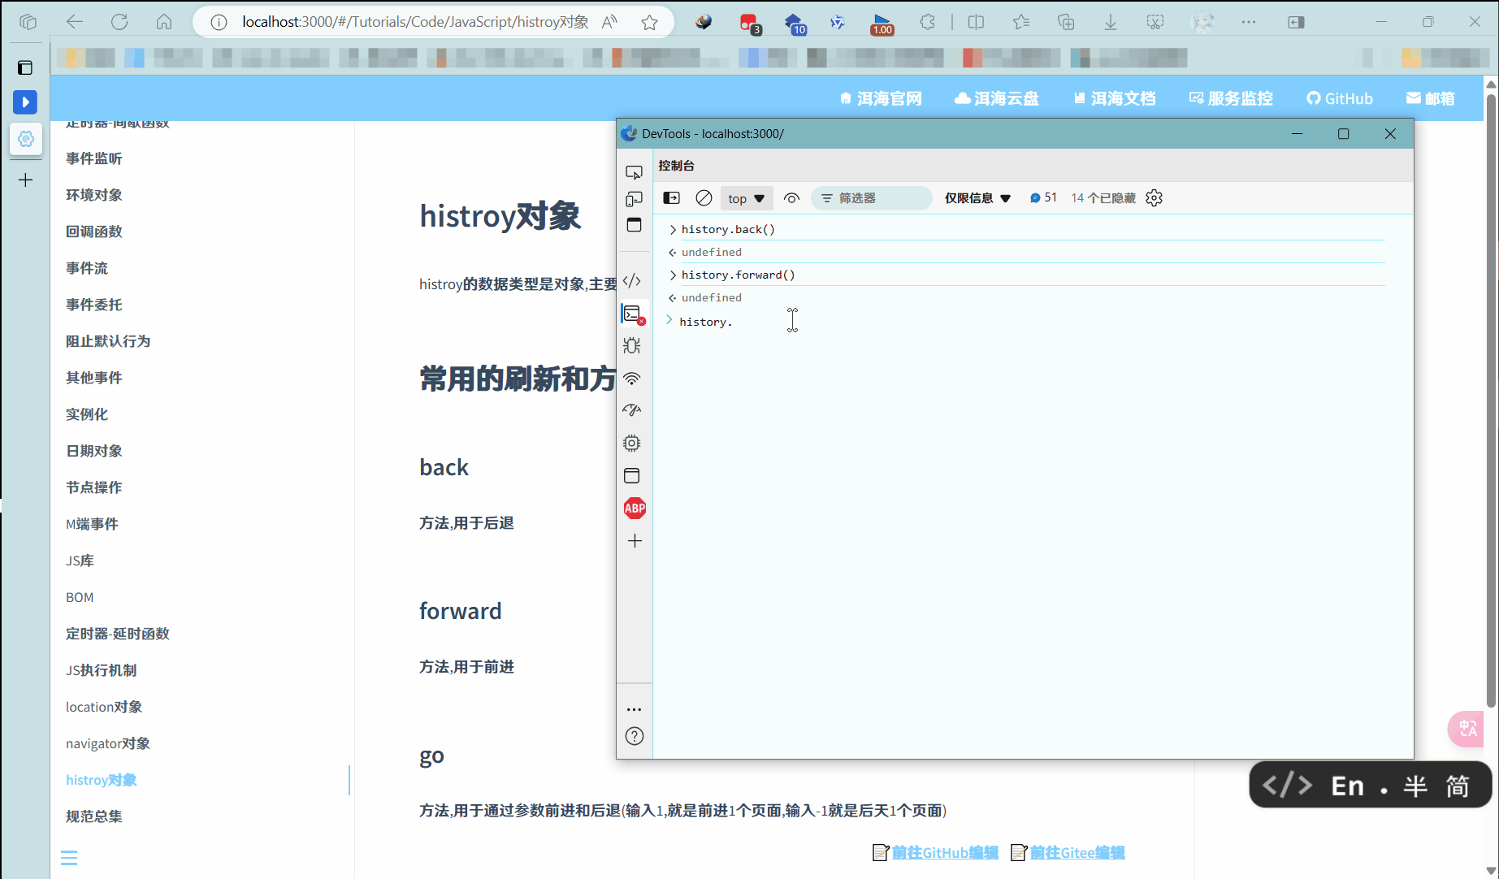Open the DevTools inspect element tool
This screenshot has width=1499, height=879.
coord(634,172)
